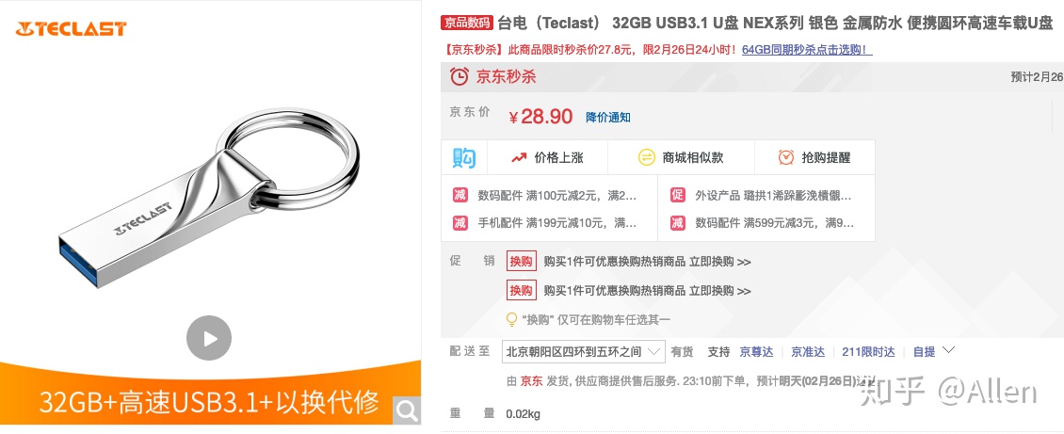Click the blue 购 icon
This screenshot has width=1064, height=434.
pyautogui.click(x=464, y=157)
